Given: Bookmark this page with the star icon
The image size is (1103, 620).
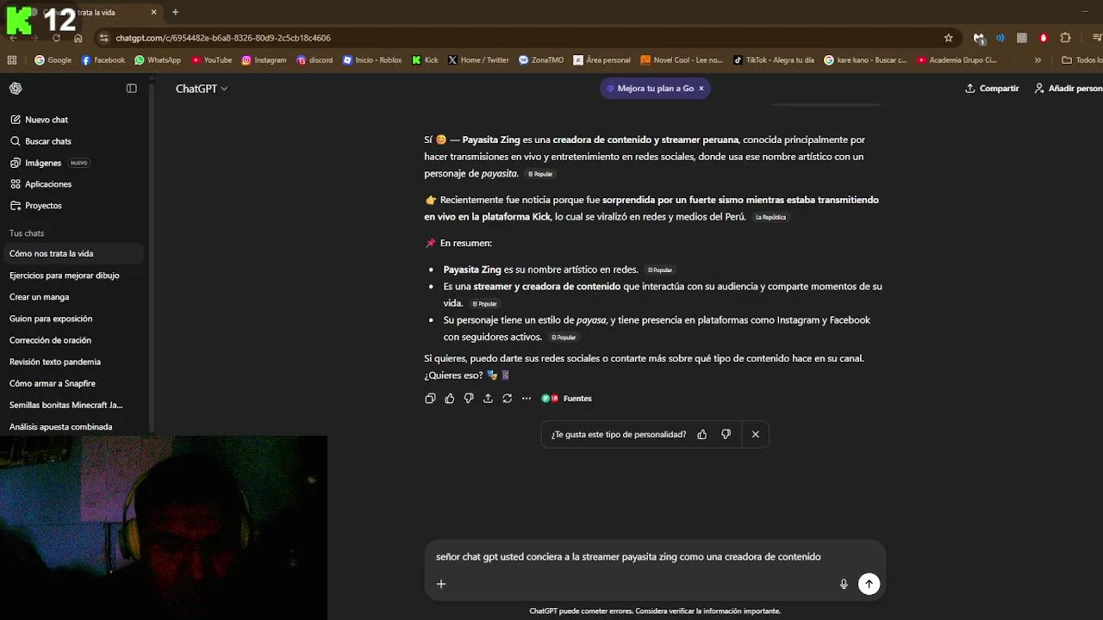Looking at the screenshot, I should pos(949,38).
